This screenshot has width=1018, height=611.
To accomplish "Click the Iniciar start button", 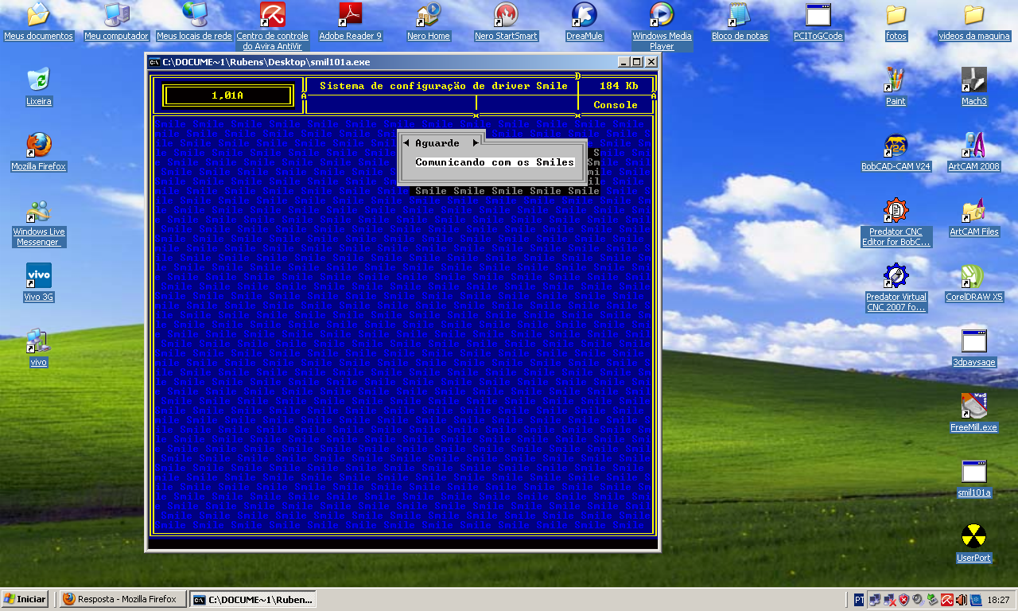I will coord(25,599).
